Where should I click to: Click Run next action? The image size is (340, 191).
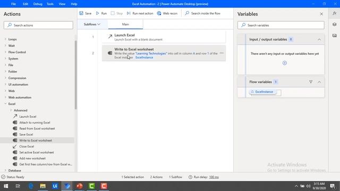coord(140,13)
